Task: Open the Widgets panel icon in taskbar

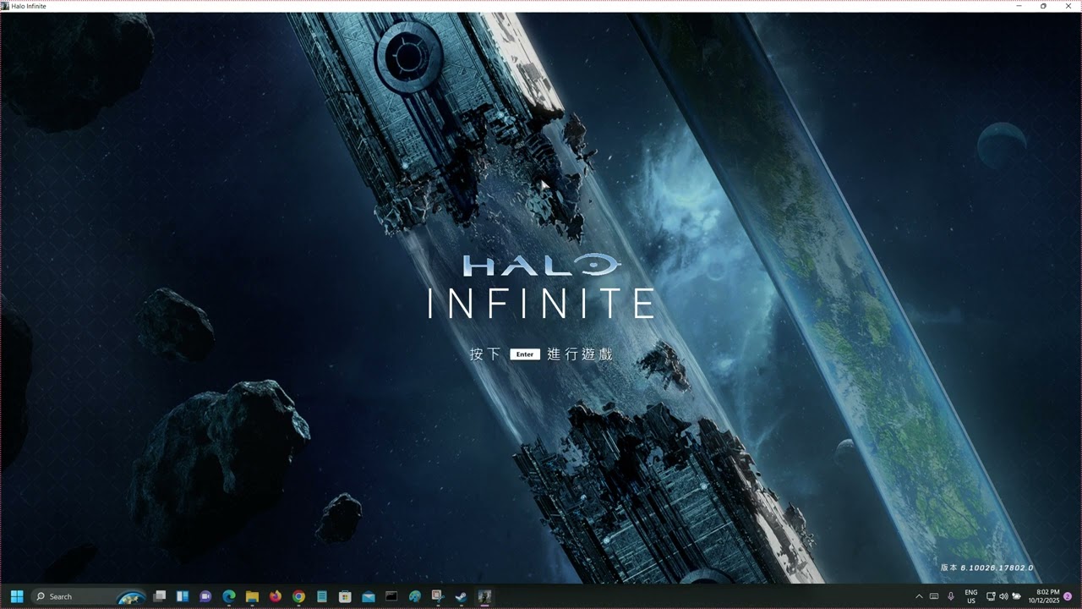Action: click(182, 596)
